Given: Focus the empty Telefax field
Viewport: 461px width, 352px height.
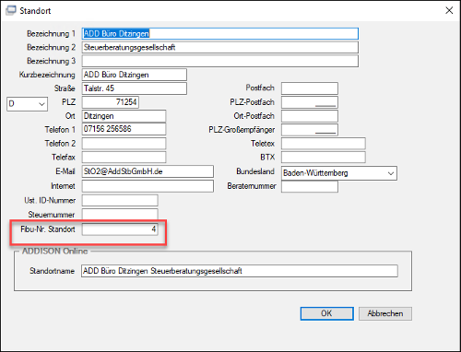Looking at the screenshot, I should click(x=124, y=157).
